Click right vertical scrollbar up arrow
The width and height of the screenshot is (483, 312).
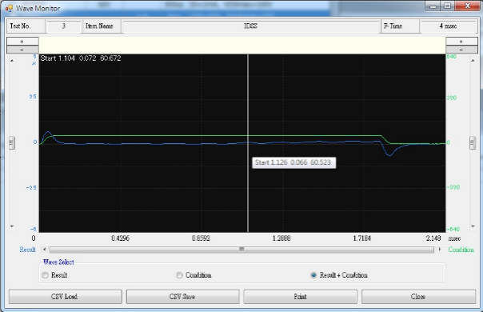tap(473, 61)
